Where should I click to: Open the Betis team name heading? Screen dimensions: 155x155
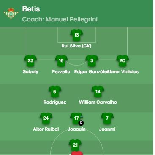[31, 9]
